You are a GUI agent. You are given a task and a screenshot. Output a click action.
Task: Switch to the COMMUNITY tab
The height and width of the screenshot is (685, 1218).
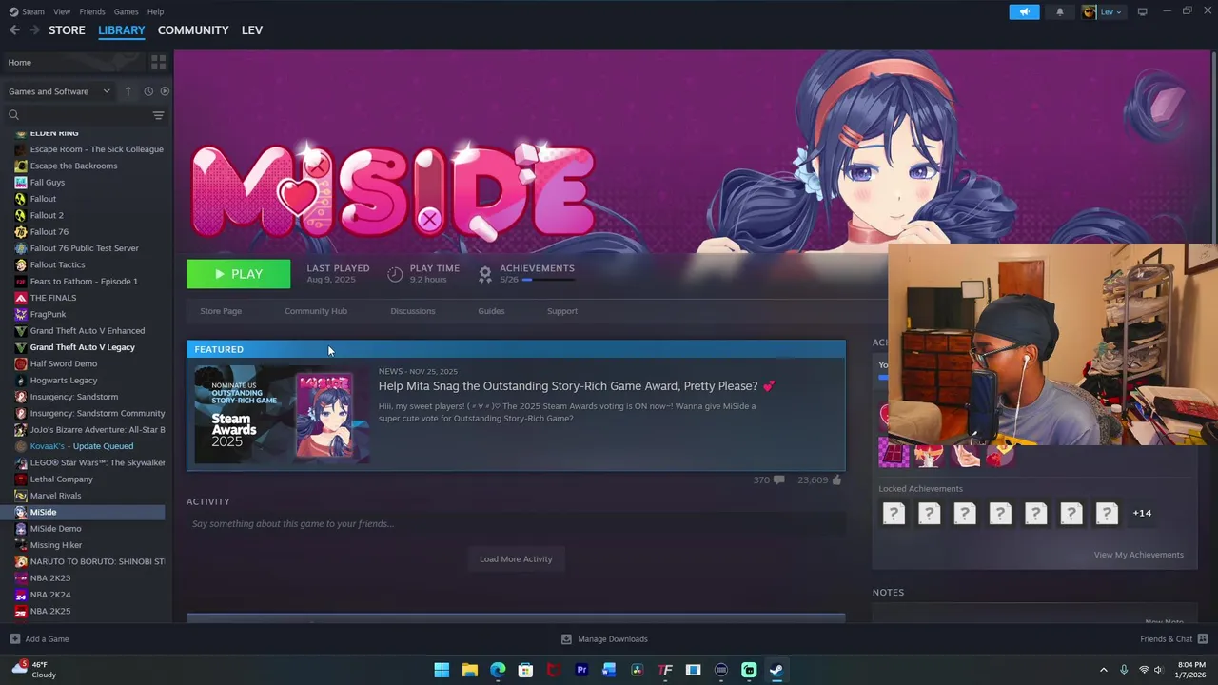tap(193, 30)
